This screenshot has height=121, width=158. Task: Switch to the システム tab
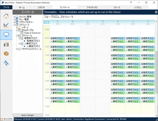click(138, 8)
